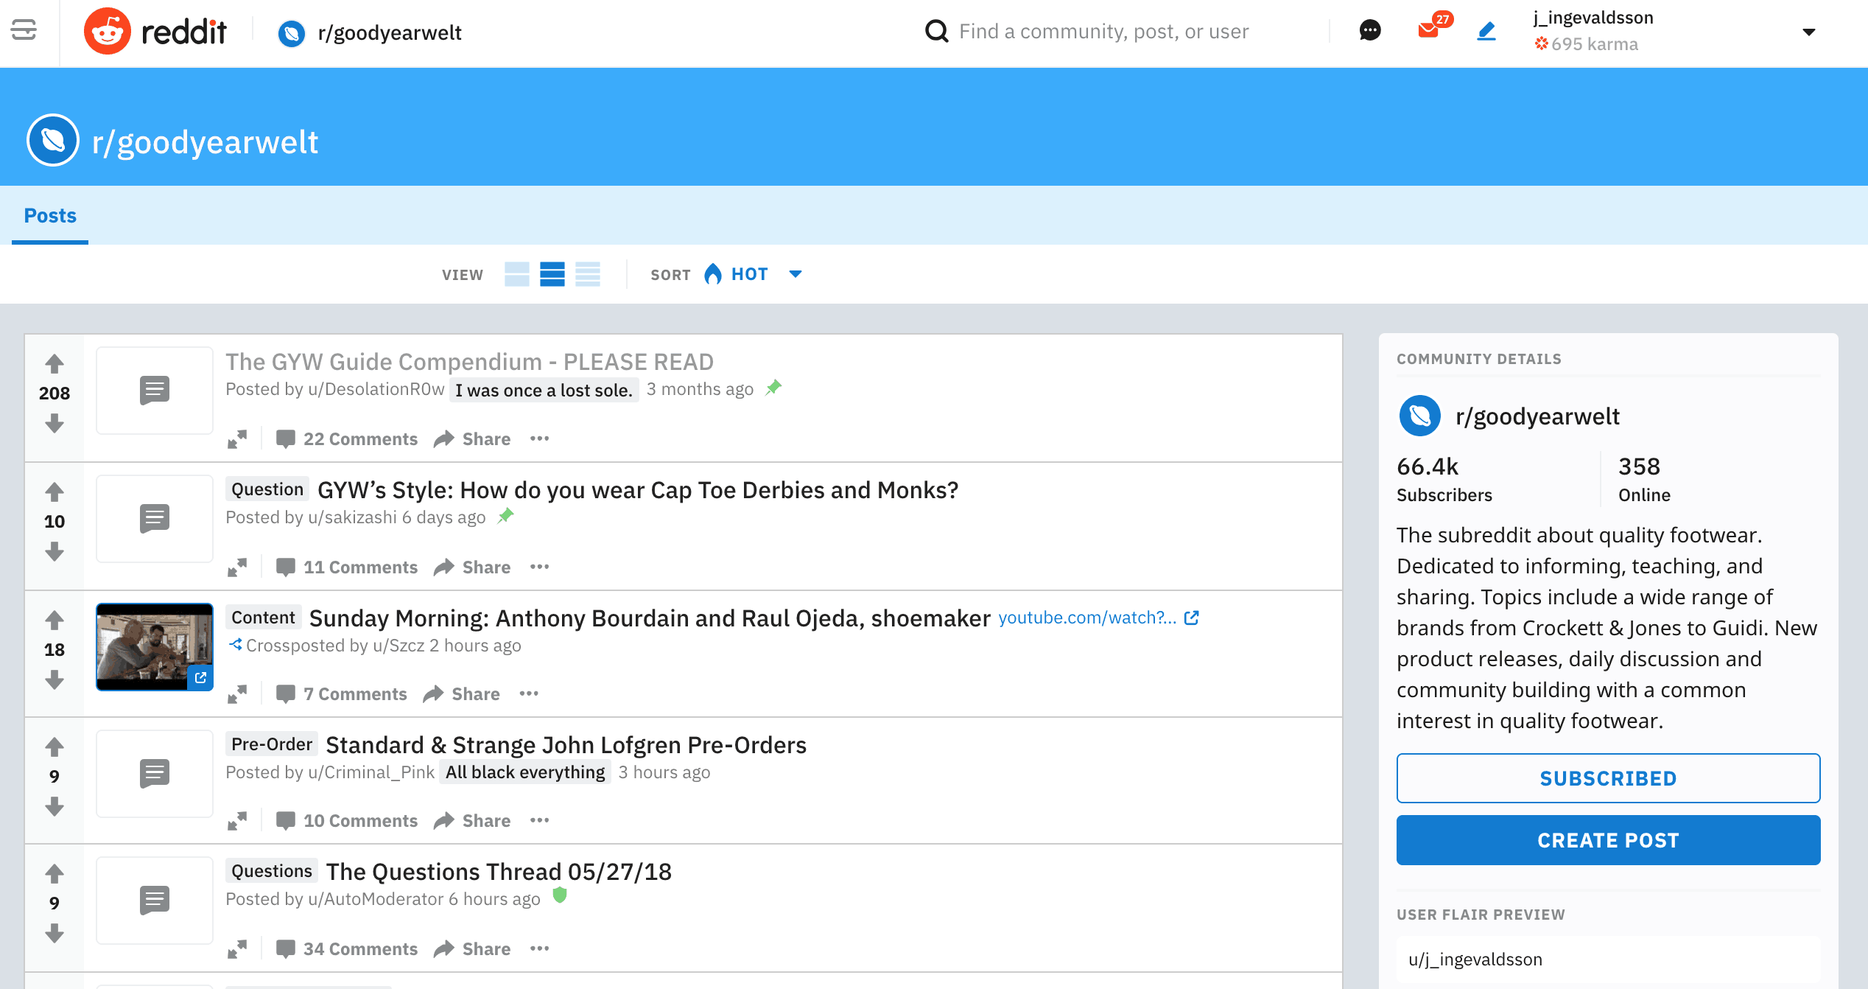The height and width of the screenshot is (989, 1868).
Task: Click the expand/fullscreen icon on Sunday Morning post
Action: [x=239, y=695]
